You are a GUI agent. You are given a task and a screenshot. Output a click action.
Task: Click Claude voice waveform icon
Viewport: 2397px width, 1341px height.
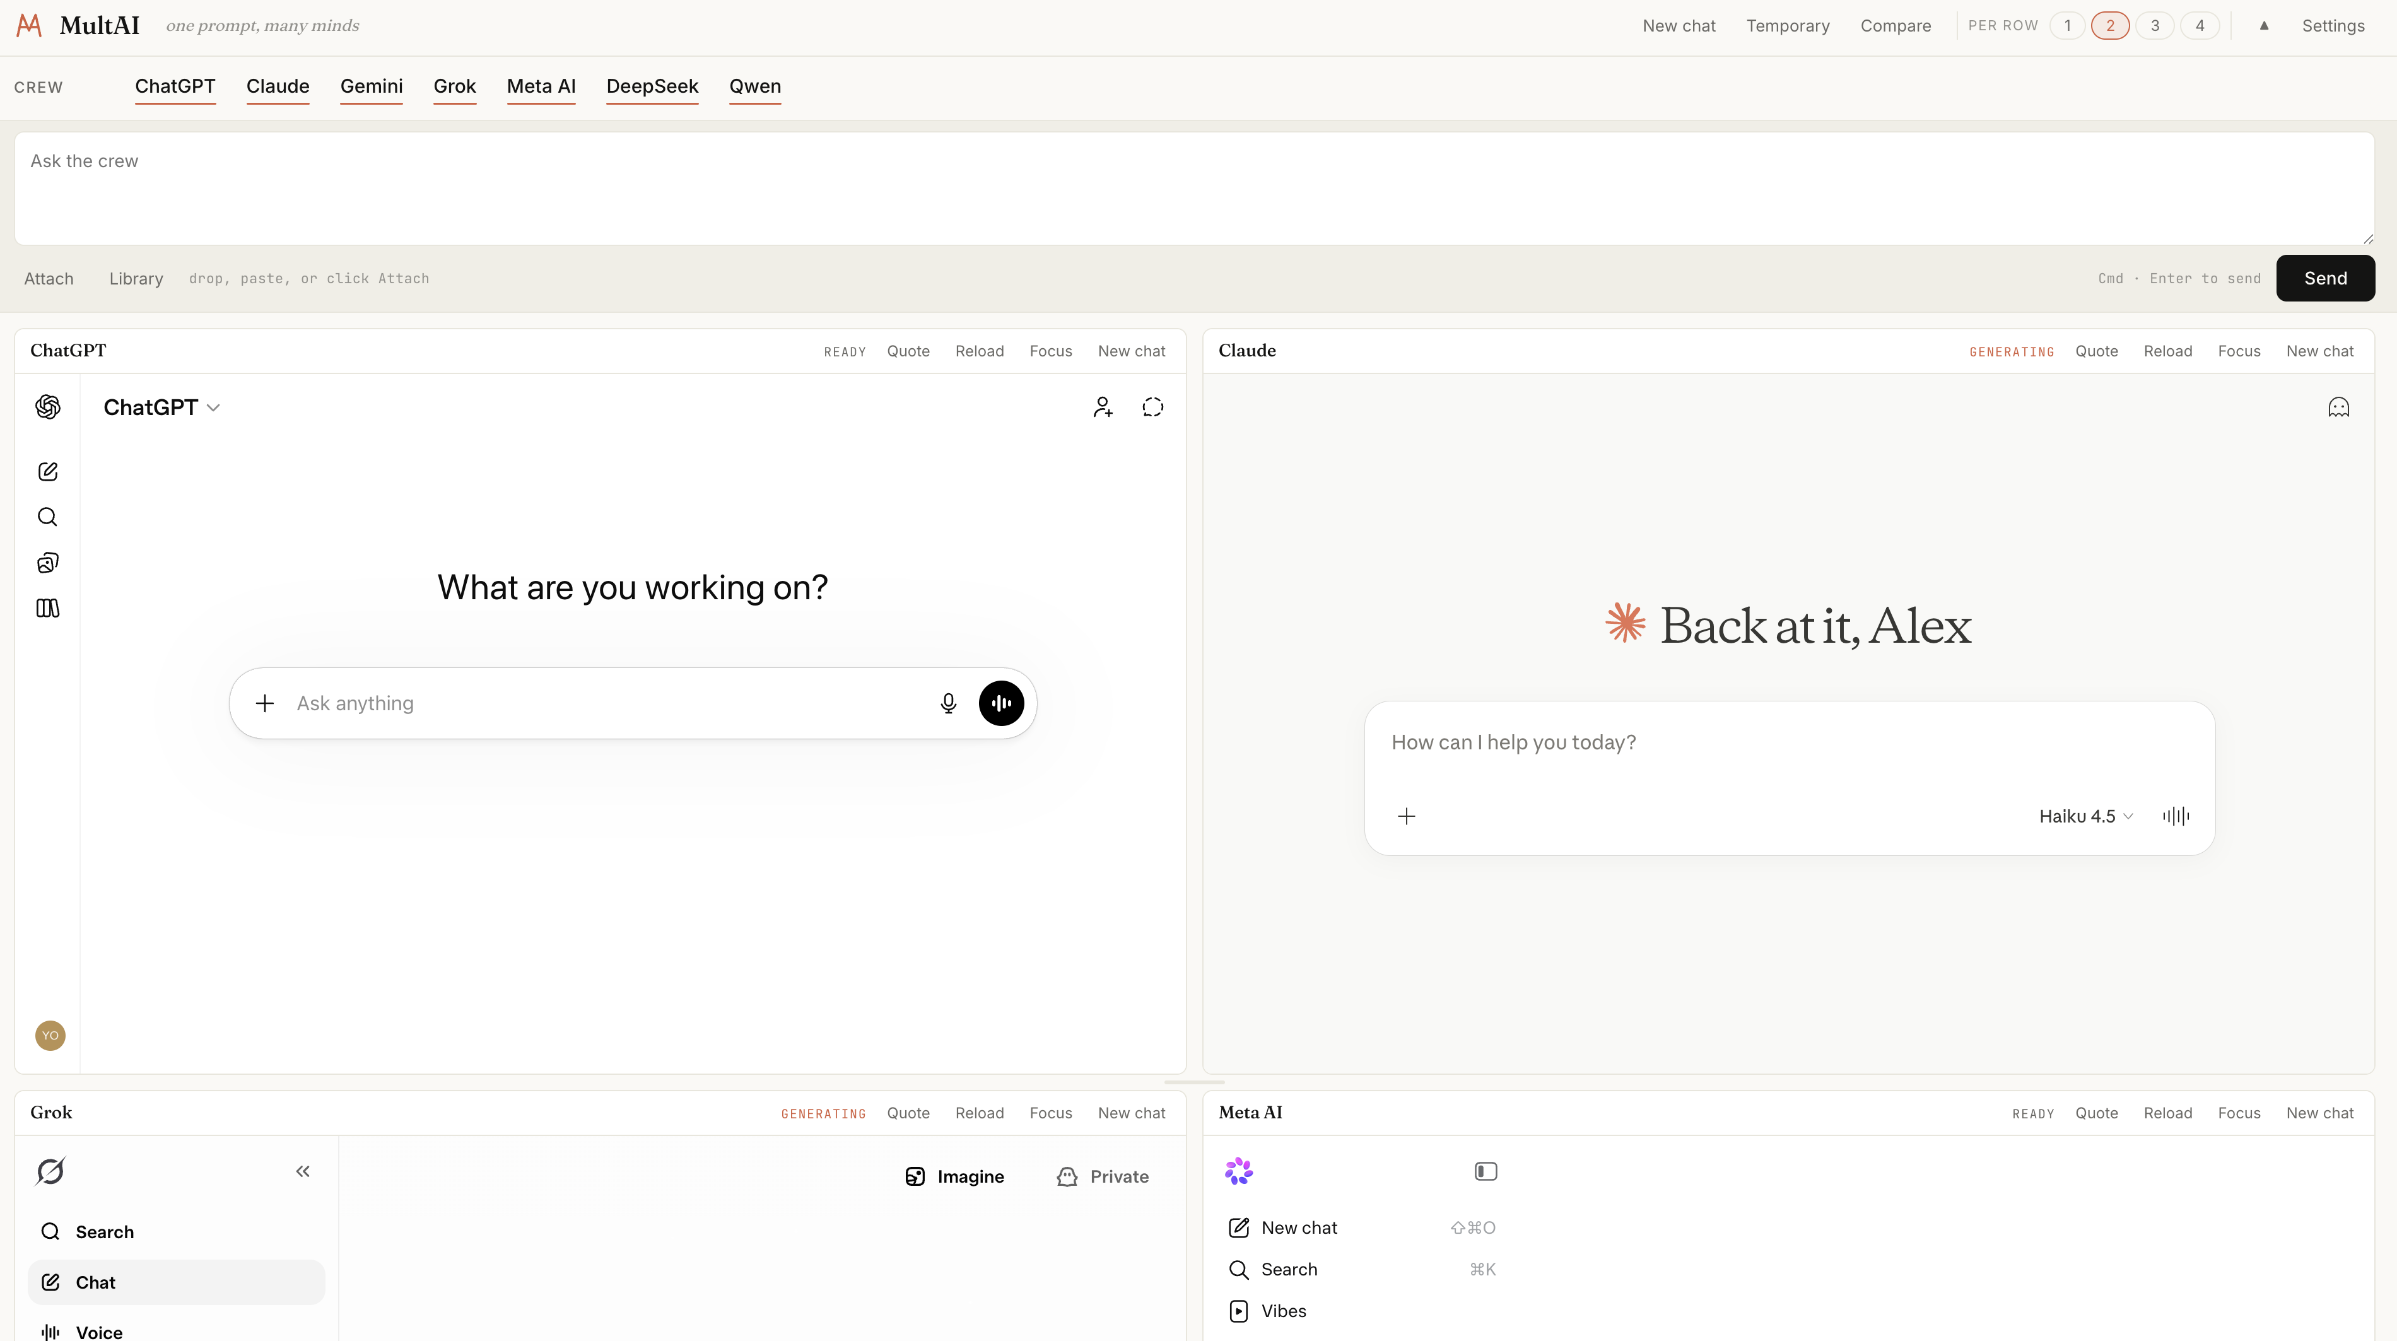2176,816
